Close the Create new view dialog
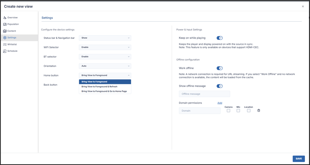310x165 pixels. (303, 6)
